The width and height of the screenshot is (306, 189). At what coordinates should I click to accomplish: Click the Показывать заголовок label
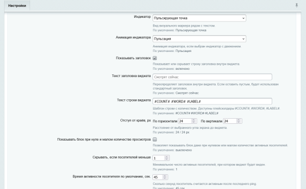133,58
